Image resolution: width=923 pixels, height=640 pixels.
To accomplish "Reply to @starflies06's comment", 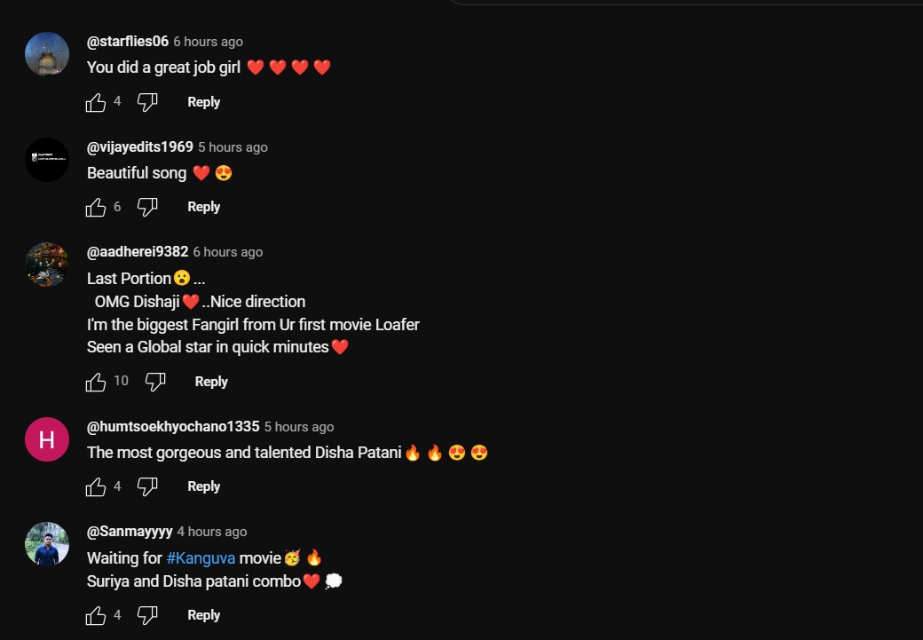I will pos(203,102).
